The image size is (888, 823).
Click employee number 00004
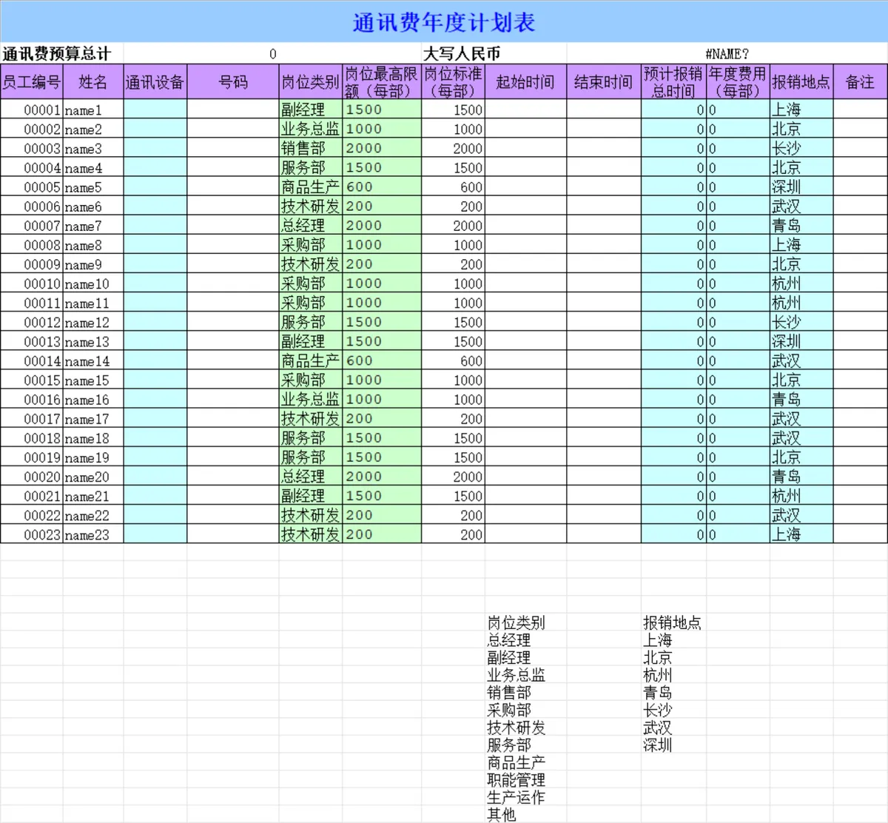(x=31, y=168)
